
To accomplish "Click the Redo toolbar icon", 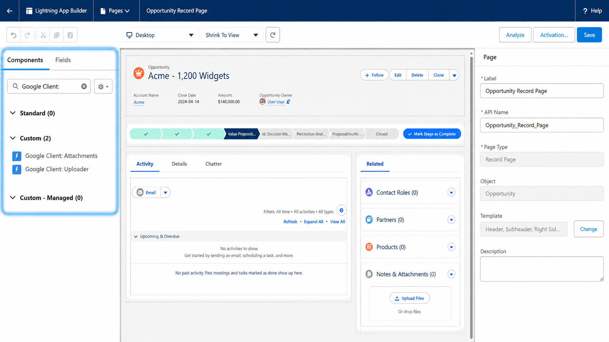I will (x=27, y=35).
